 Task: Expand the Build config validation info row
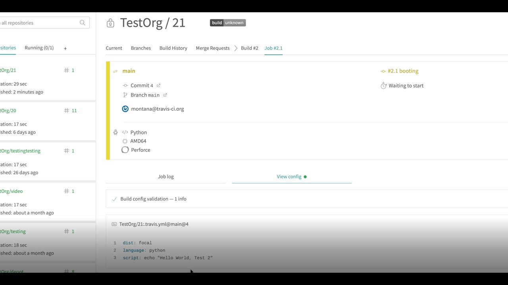tap(307, 199)
